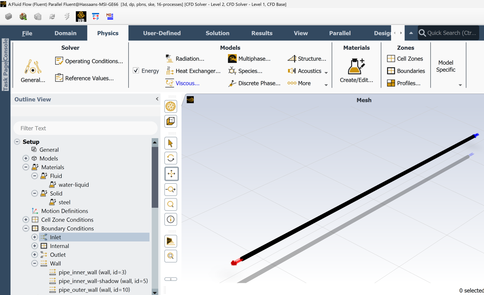Click the Workbench WB icon in toolbar

click(x=81, y=17)
